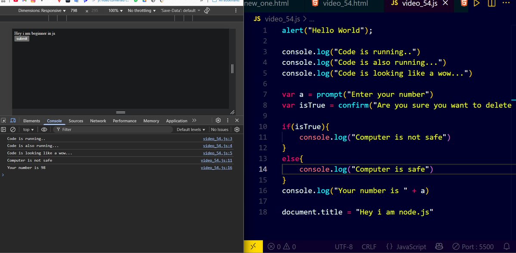Open the Application tab
The height and width of the screenshot is (253, 516).
[177, 121]
